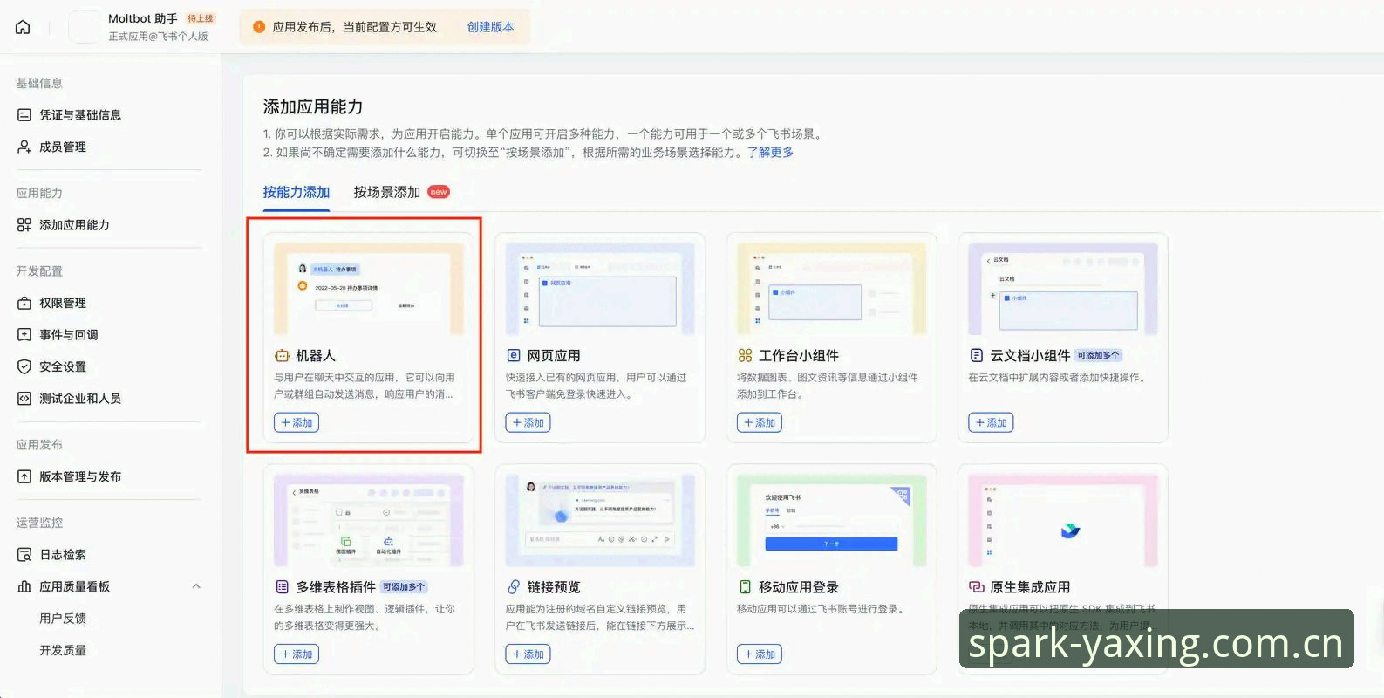Click the 机器人 card preview image

pos(369,289)
